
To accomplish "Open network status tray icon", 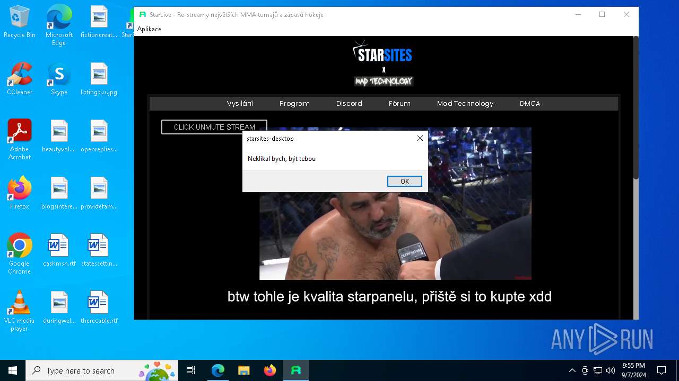I will pyautogui.click(x=598, y=370).
